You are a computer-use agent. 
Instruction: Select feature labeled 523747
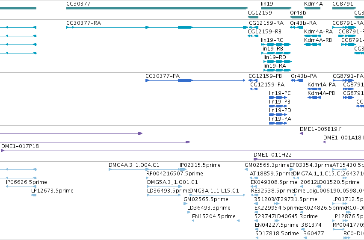pos(265,216)
